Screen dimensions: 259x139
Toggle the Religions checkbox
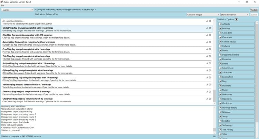pos(220,112)
